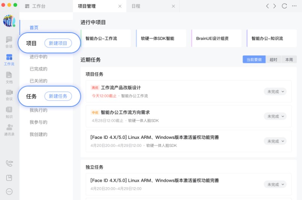
Task: Click the 新建任务 button
Action: [x=58, y=96]
